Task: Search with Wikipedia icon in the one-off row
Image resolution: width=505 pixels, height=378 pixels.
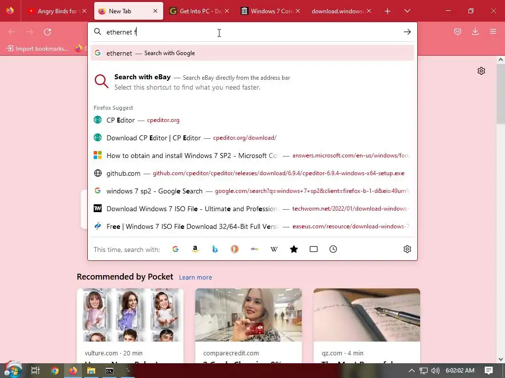Action: (x=274, y=249)
